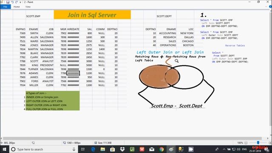Click the zoom level slider handle
Viewport: 272px width, 153px height.
[x=258, y=143]
